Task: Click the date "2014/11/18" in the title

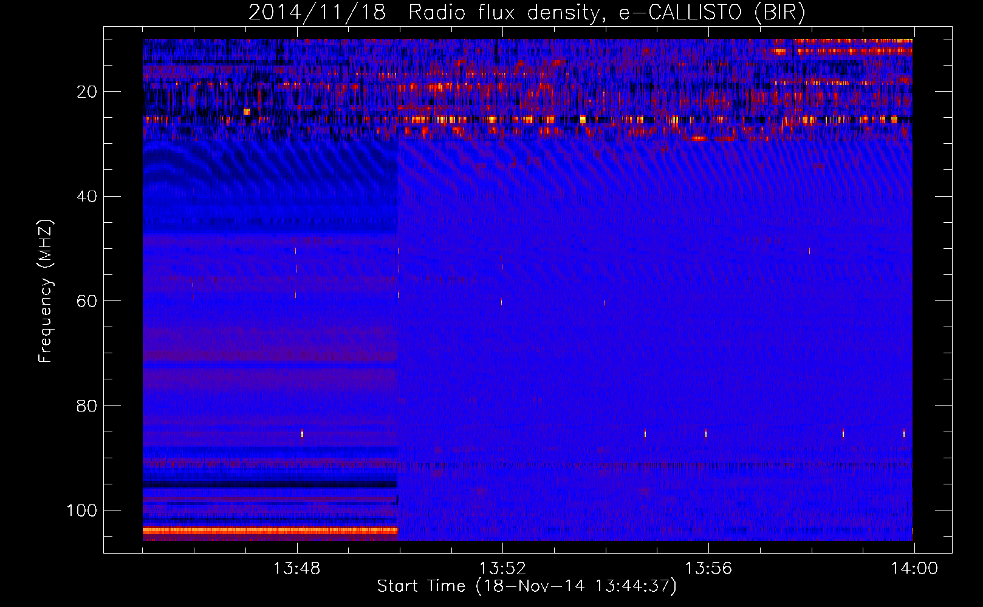Action: [317, 12]
